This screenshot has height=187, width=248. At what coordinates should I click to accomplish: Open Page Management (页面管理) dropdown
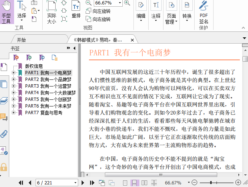(171, 12)
